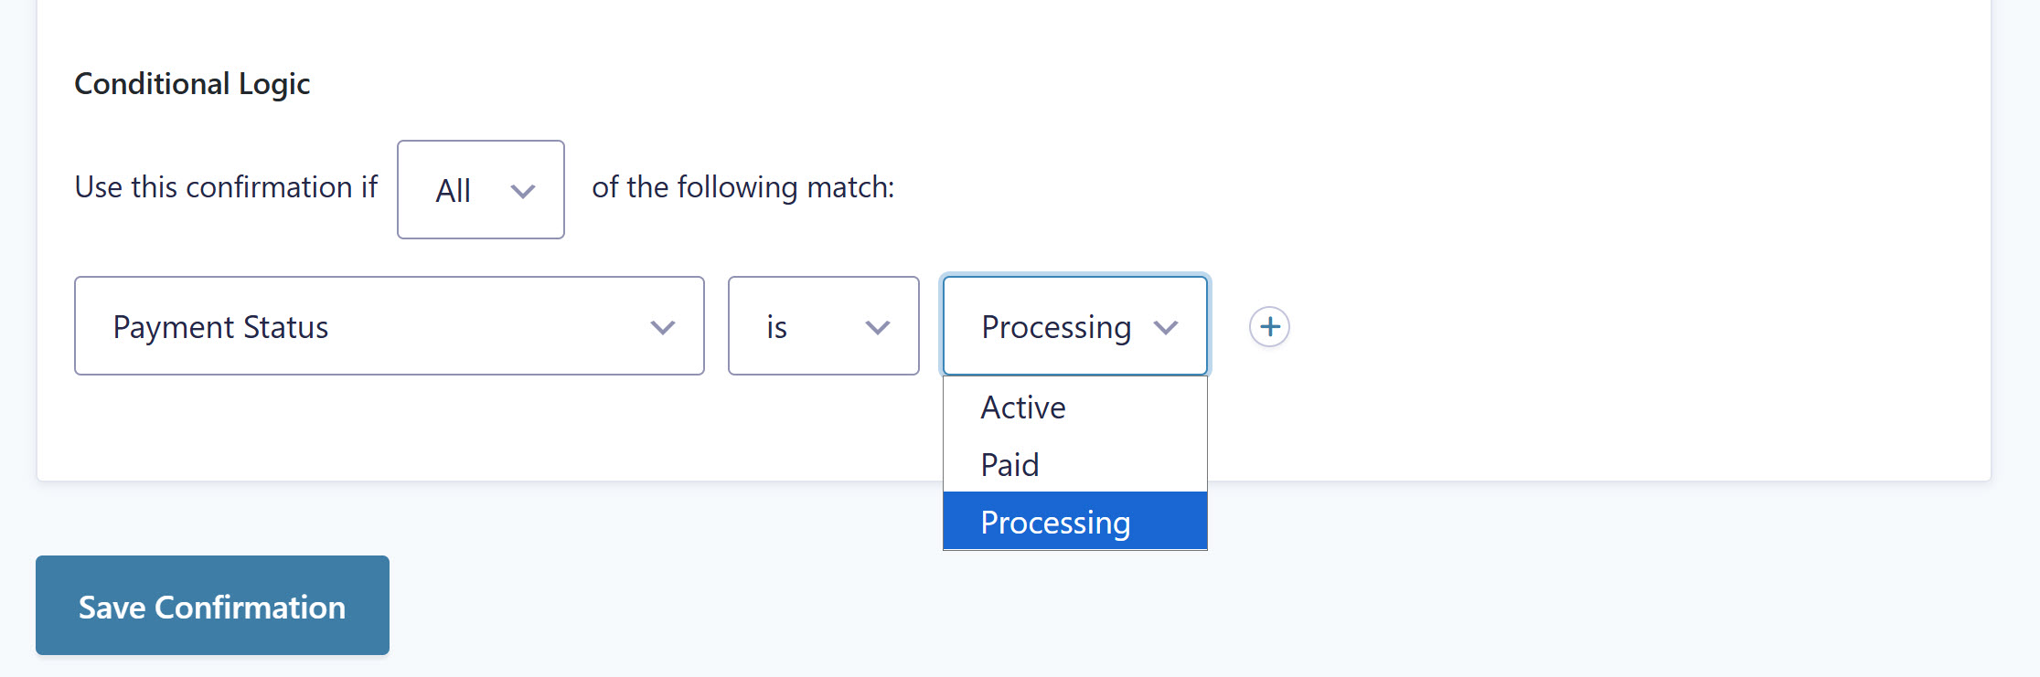Viewport: 2040px width, 677px height.
Task: Click the Conditional Logic heading
Action: (192, 84)
